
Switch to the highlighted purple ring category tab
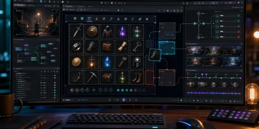(89, 18)
